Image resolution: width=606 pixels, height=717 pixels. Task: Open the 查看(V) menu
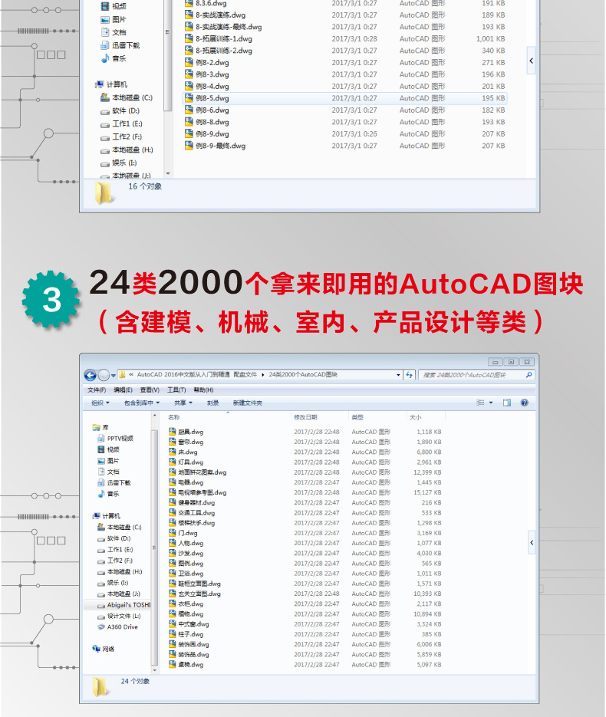150,390
